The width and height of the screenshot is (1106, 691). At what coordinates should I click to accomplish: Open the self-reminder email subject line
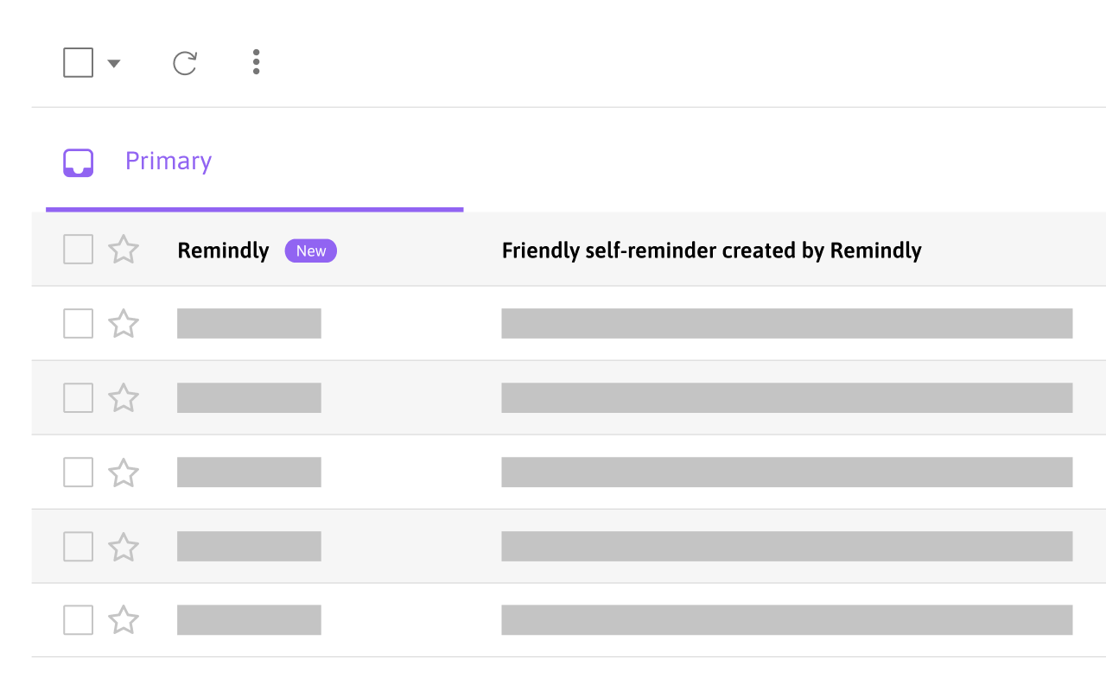712,250
